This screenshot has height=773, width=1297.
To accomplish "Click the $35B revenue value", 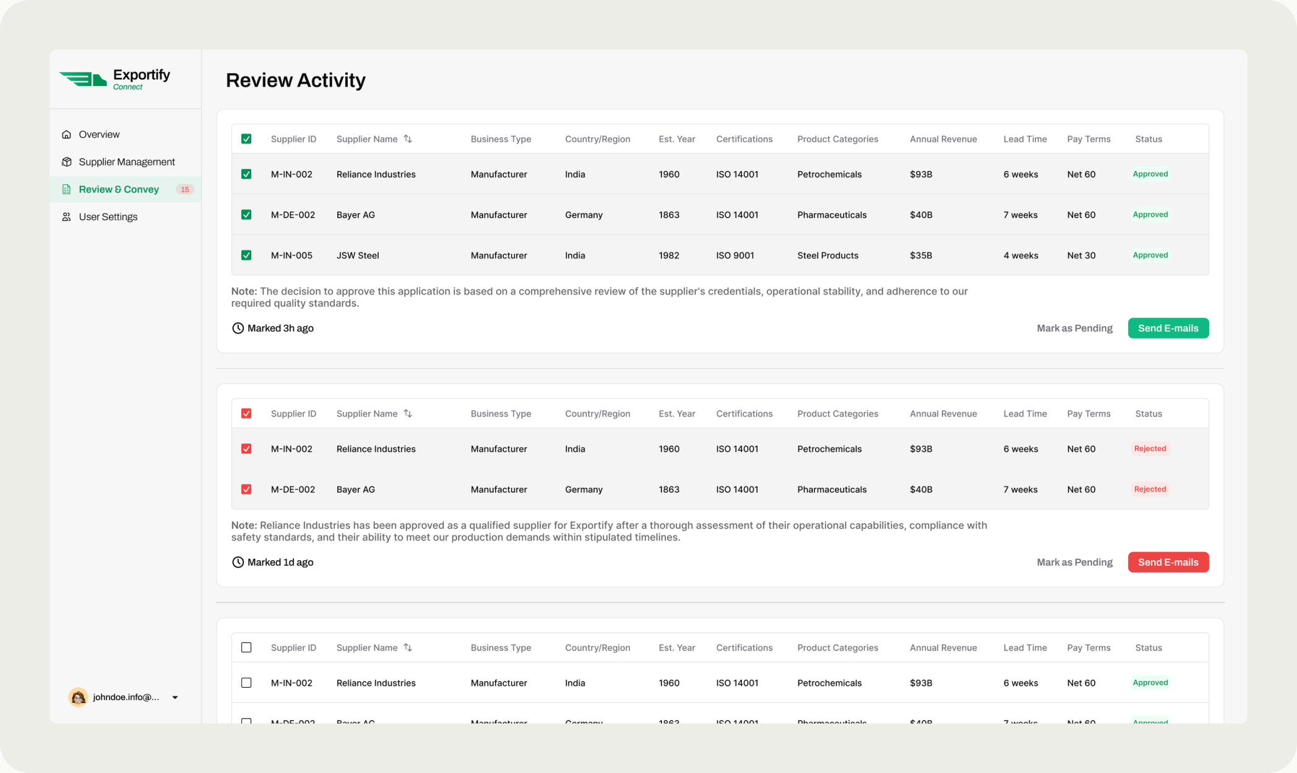I will (x=921, y=255).
